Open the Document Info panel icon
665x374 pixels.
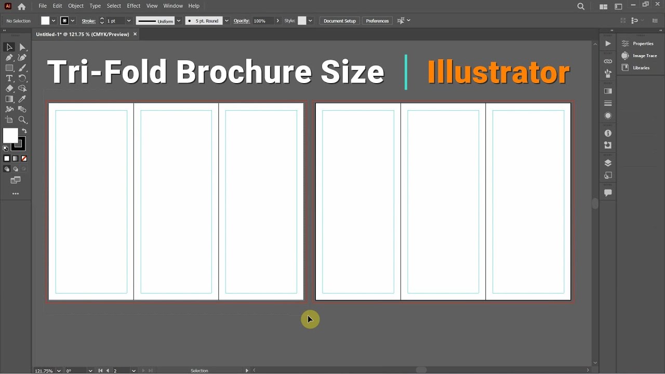click(608, 133)
